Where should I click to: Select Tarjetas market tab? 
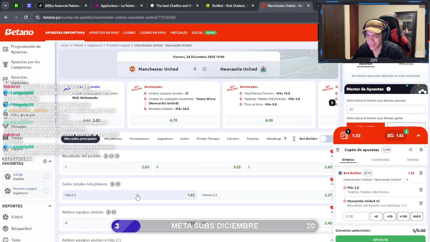tap(253, 138)
